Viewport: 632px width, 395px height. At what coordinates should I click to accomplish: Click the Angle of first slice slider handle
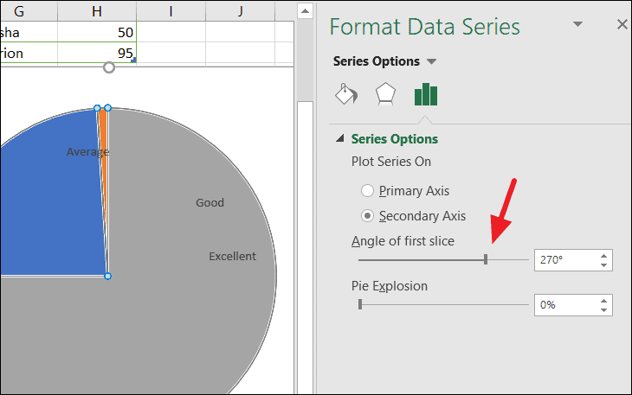(486, 259)
